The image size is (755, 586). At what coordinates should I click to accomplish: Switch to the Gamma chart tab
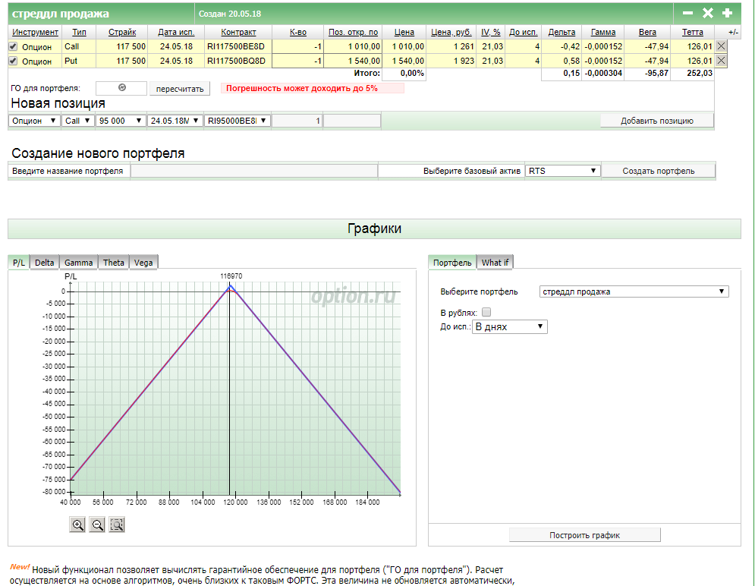(x=79, y=263)
